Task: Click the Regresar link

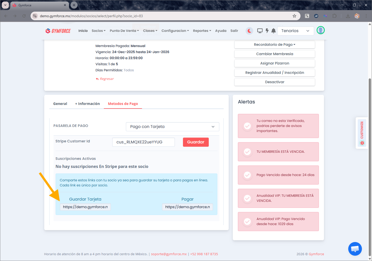Action: [x=107, y=79]
